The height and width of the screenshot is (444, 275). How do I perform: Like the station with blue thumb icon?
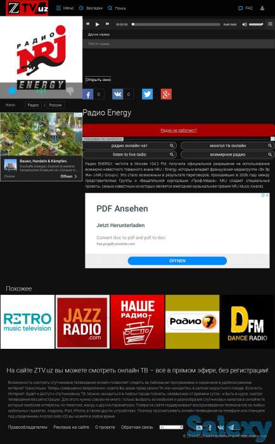[x=12, y=91]
